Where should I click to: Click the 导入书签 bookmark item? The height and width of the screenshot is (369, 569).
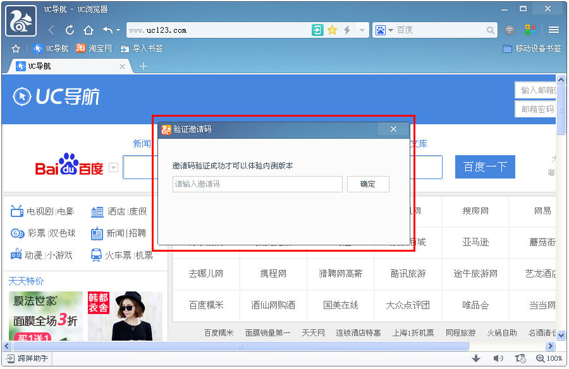[x=142, y=49]
